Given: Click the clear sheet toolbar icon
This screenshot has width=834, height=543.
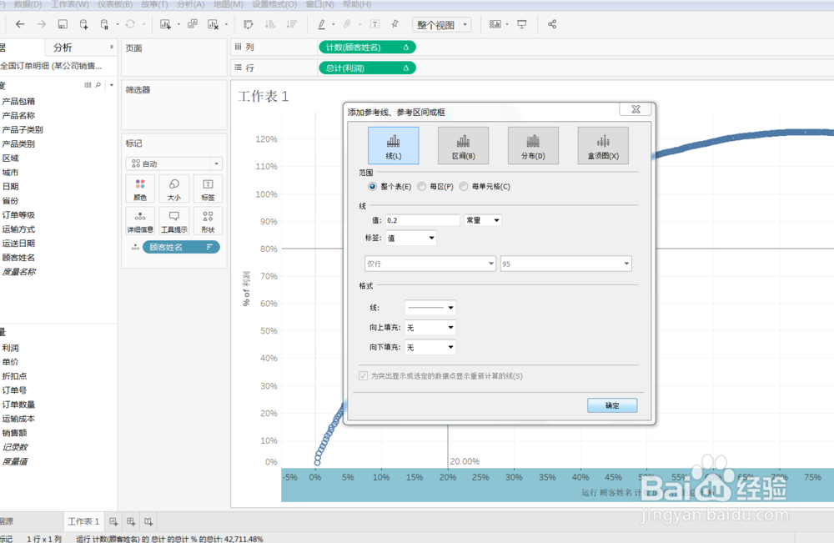Looking at the screenshot, I should (x=213, y=24).
